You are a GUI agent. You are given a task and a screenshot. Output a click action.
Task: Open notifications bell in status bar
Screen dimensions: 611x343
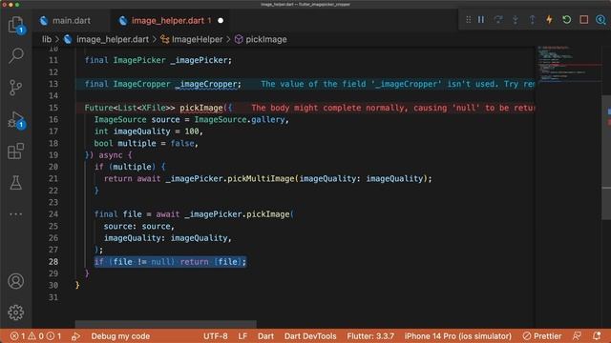coord(597,336)
